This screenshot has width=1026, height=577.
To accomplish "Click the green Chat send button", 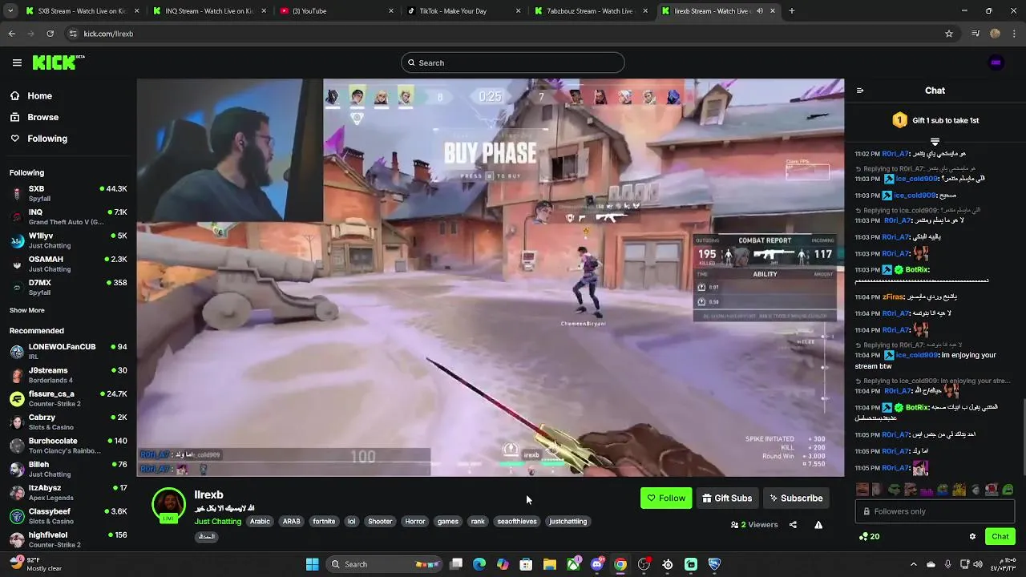I will pos(1000,536).
